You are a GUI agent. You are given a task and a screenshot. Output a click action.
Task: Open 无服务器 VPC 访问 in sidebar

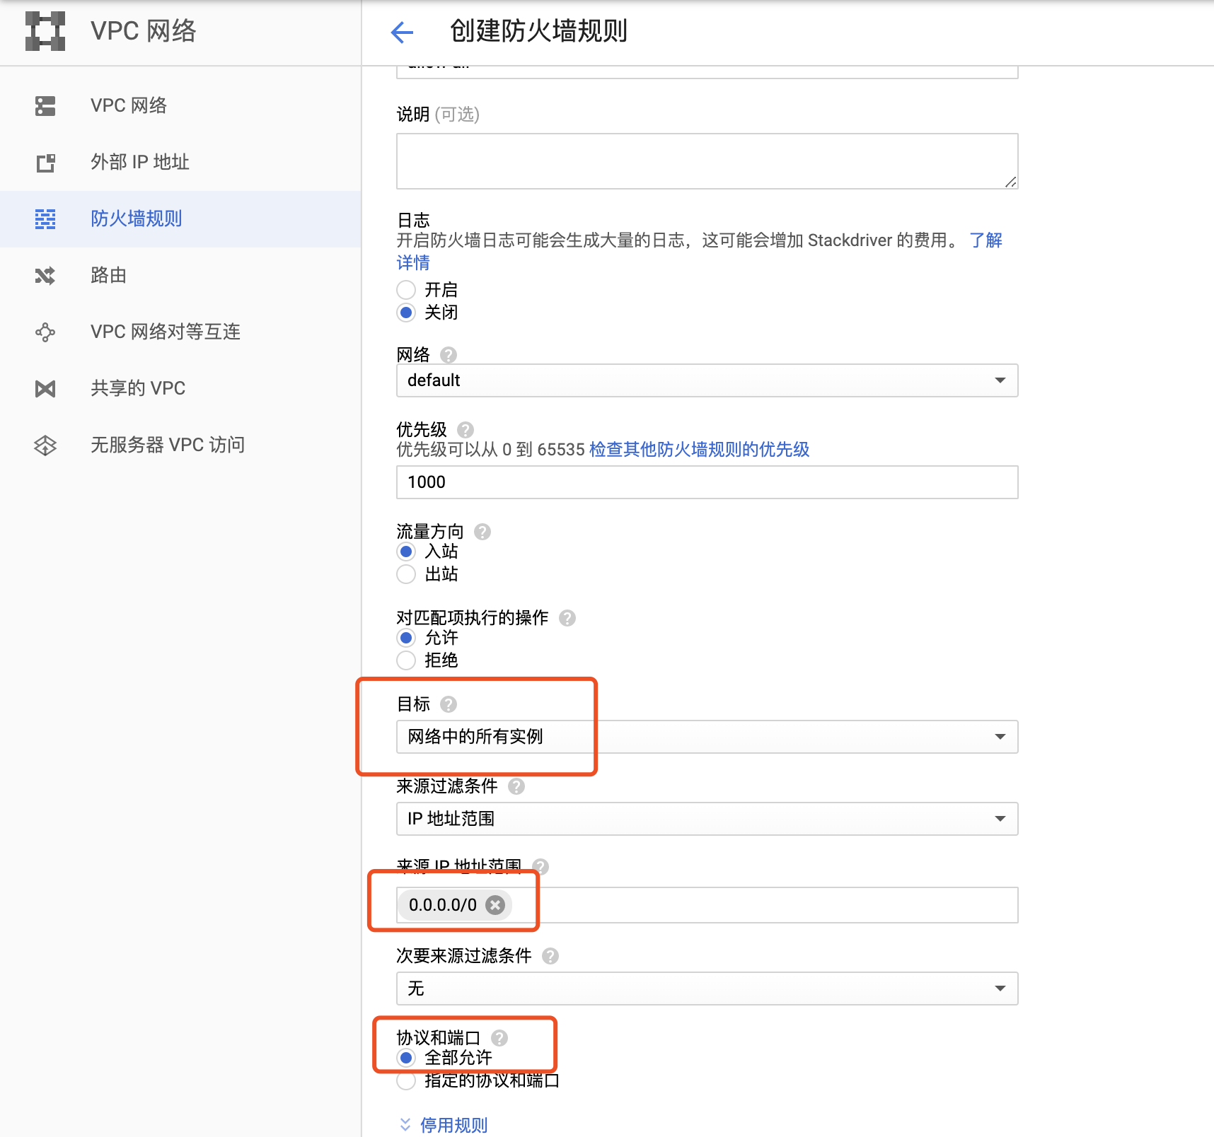(180, 445)
